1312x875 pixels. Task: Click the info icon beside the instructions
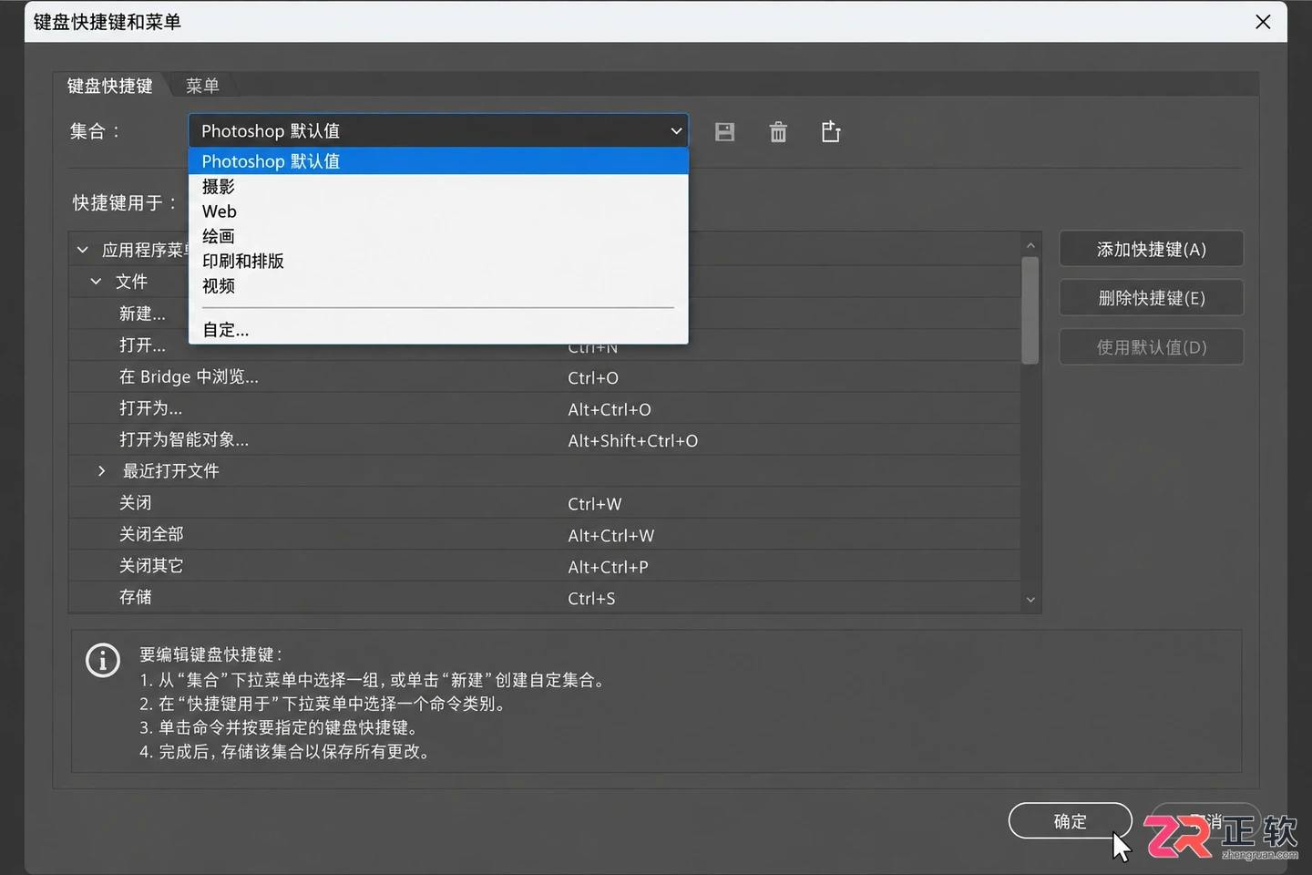tap(102, 660)
